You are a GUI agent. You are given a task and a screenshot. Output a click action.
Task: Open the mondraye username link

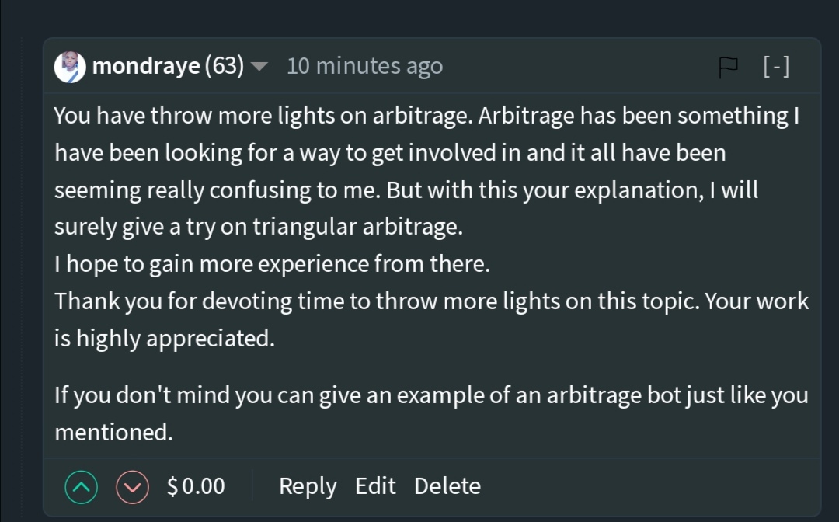pyautogui.click(x=145, y=67)
